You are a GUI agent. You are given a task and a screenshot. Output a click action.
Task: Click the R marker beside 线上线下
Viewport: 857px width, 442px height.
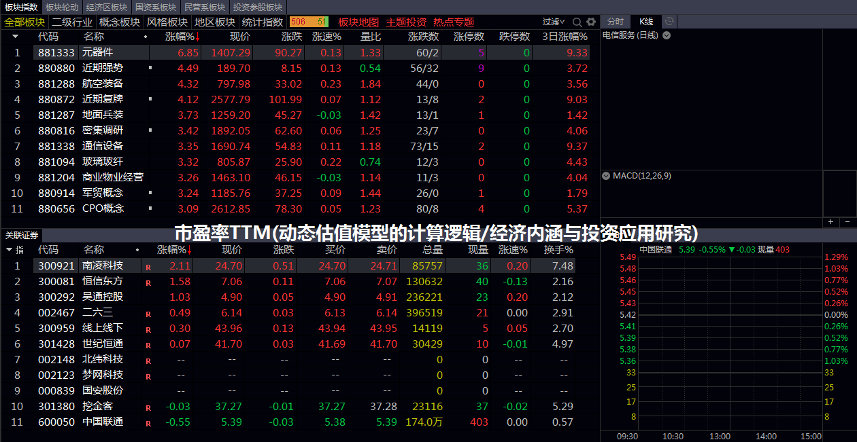click(148, 329)
